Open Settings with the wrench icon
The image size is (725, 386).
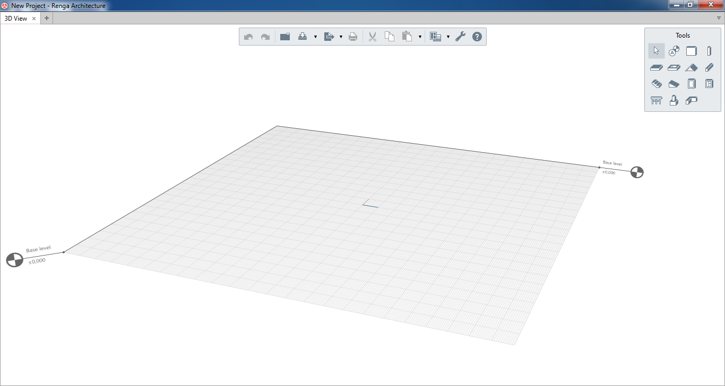[x=460, y=37]
